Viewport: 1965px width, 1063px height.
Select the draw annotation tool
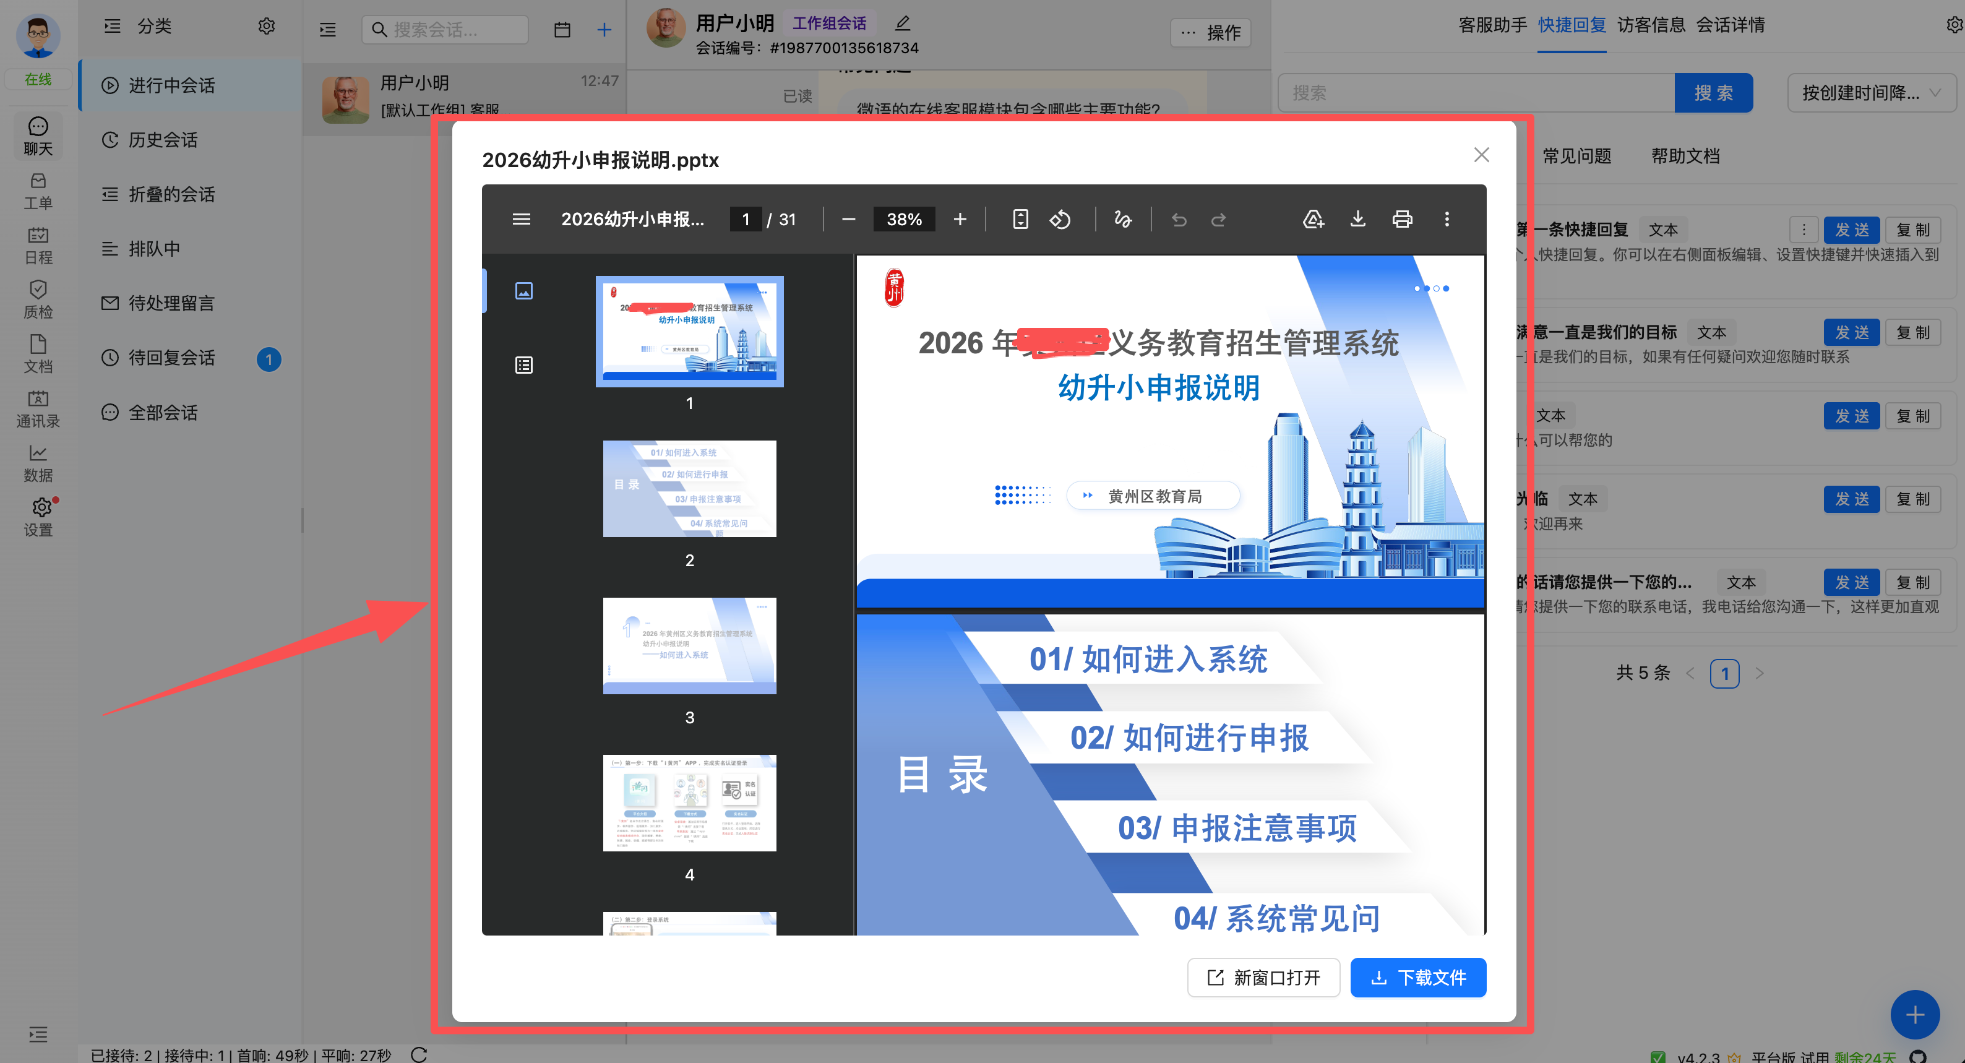coord(1122,219)
